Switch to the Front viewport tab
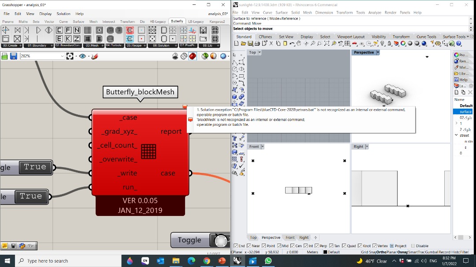Screen dimensions: 476x267 (290, 238)
